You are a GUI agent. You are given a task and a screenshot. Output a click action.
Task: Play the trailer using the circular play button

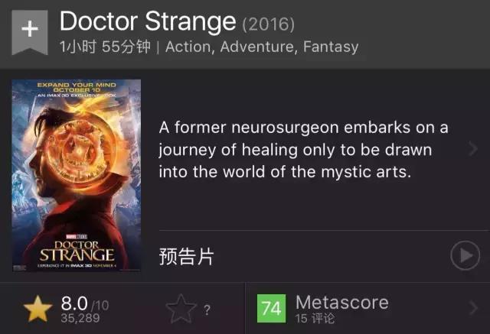point(465,256)
